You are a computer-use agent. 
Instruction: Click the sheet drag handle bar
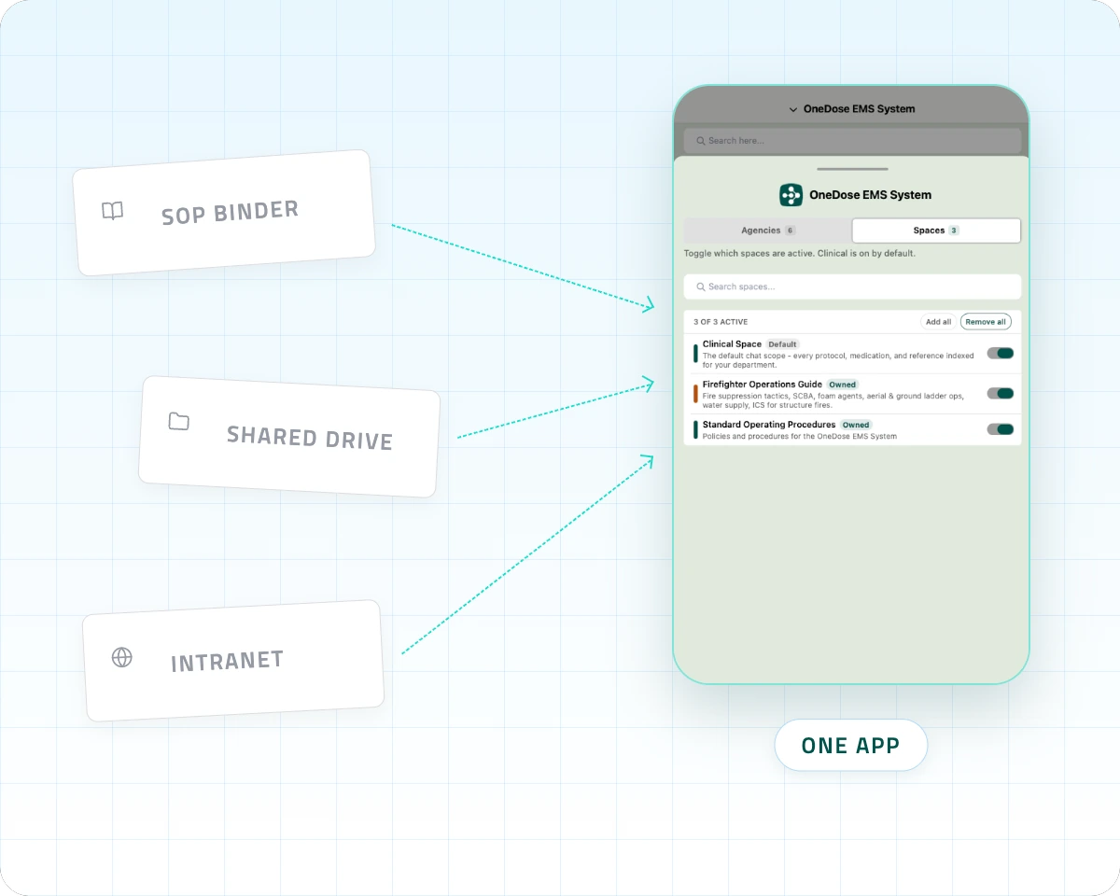click(x=852, y=169)
